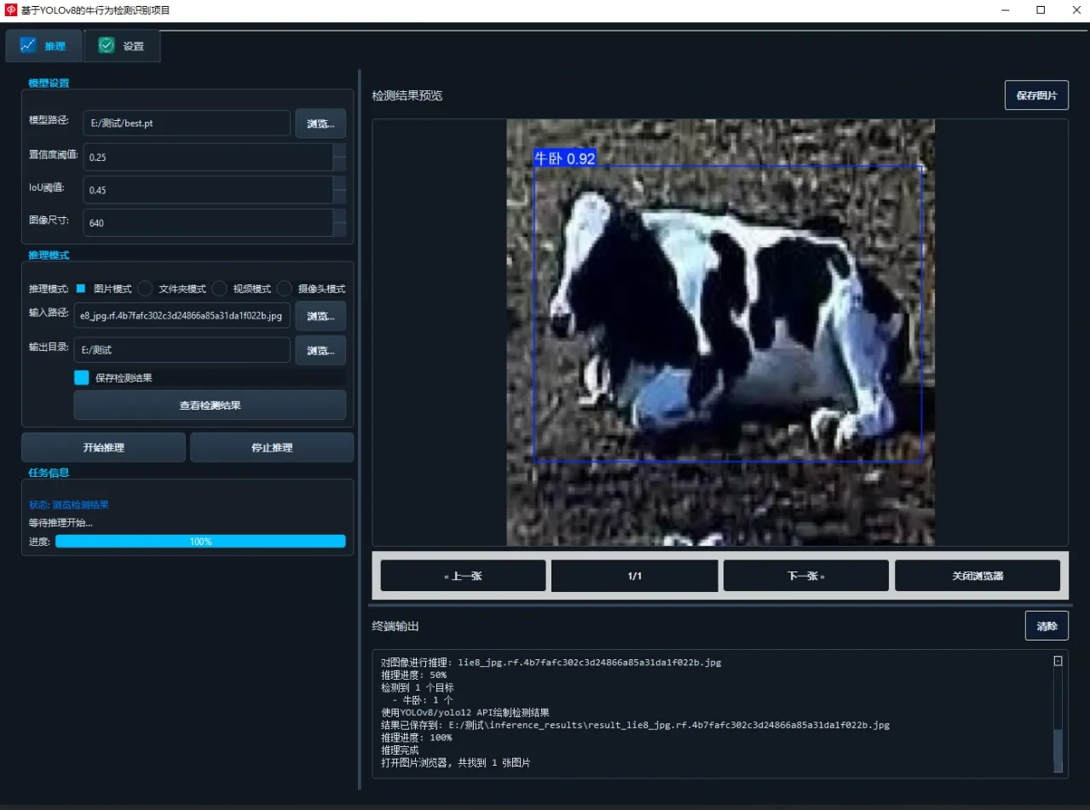Viewport: 1090px width, 810px height.
Task: Select 摄像头模式 radio option
Action: pos(285,289)
